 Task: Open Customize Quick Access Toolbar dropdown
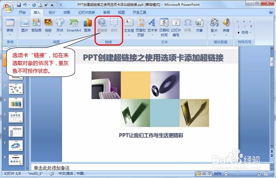(x=61, y=5)
